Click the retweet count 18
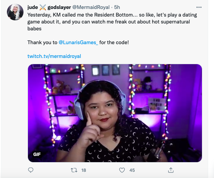 point(84,170)
